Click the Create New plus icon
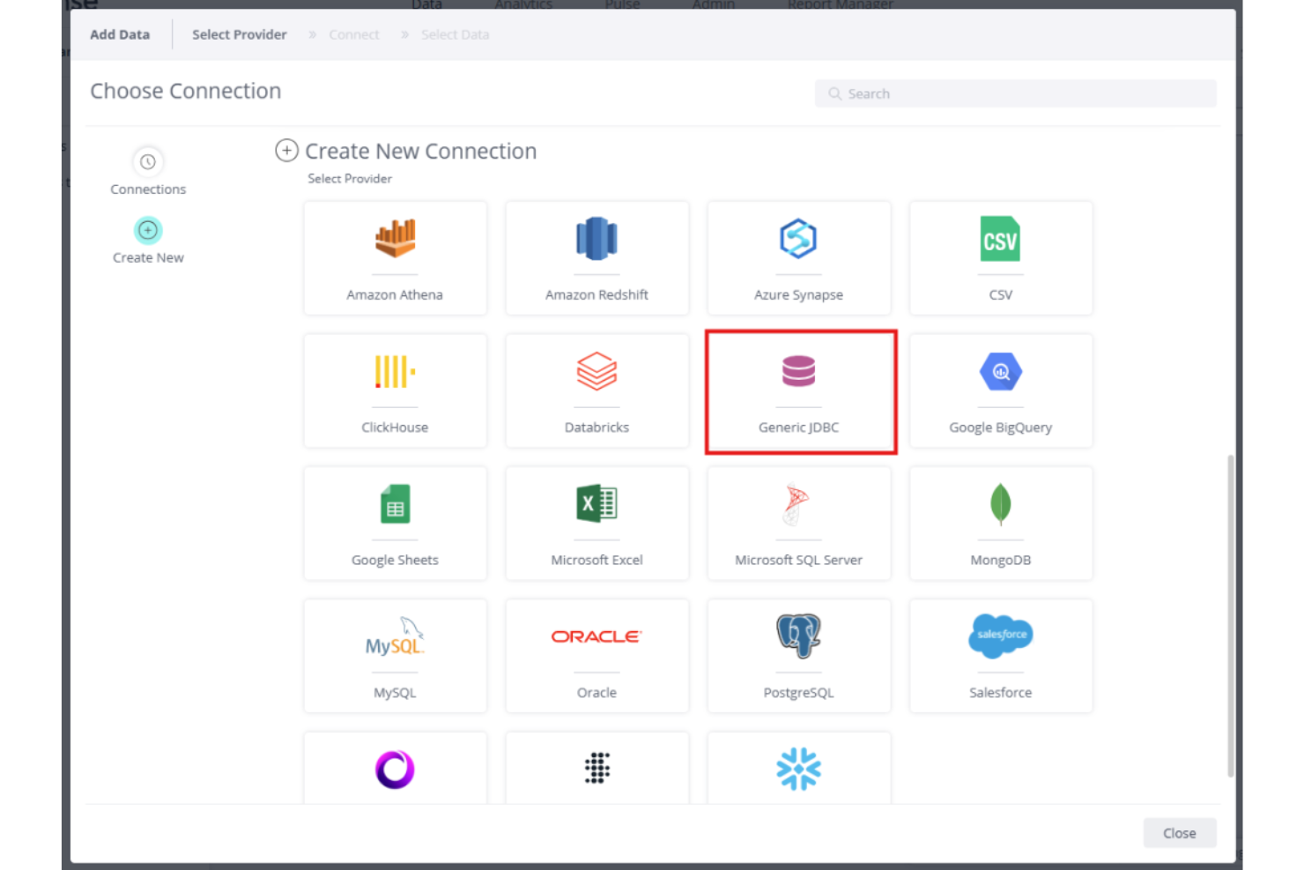Image resolution: width=1304 pixels, height=870 pixels. [147, 230]
